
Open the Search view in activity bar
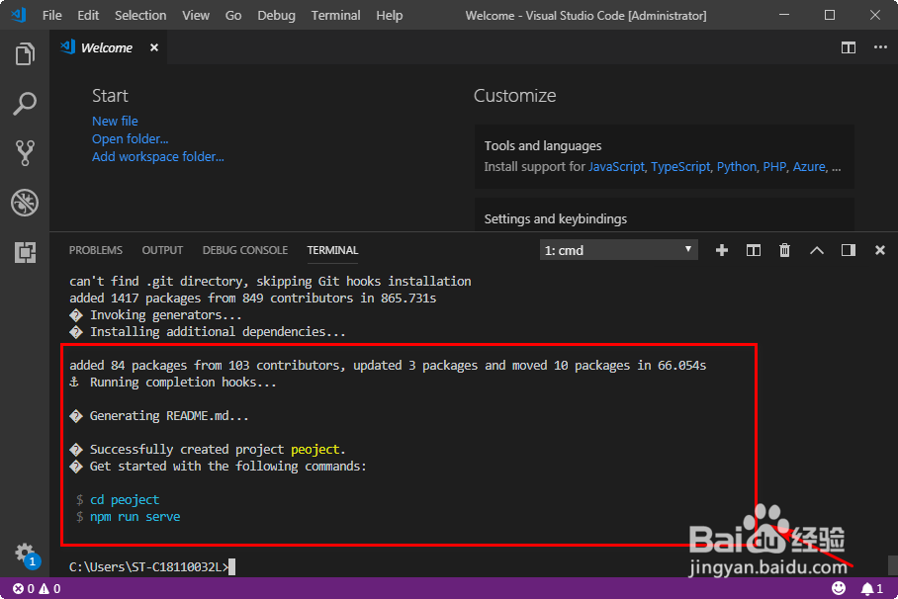pos(25,104)
